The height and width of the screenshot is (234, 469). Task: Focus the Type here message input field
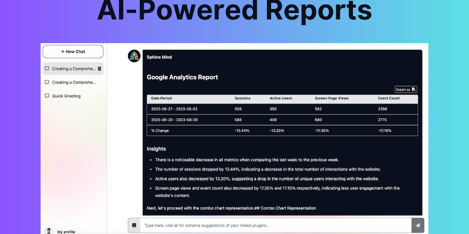click(x=275, y=225)
